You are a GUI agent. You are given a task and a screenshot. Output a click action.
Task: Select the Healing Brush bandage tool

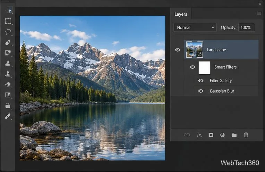click(8, 42)
